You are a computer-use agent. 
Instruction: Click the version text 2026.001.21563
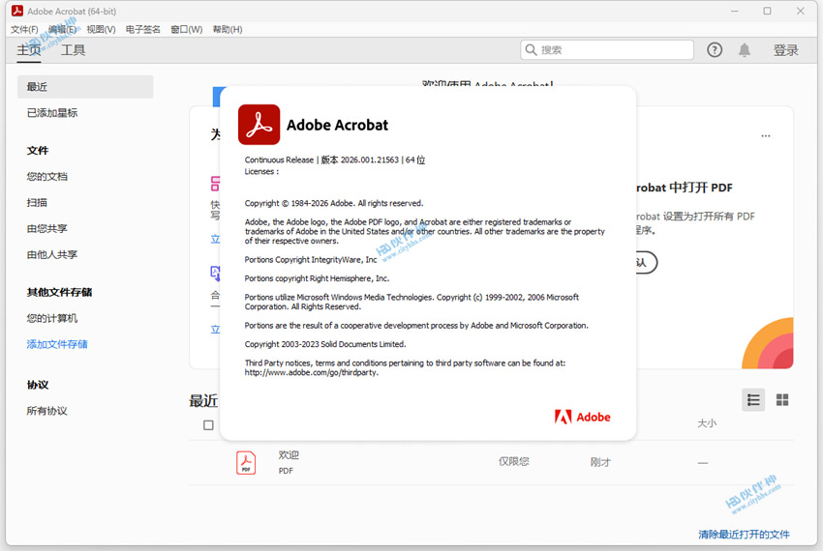pos(370,159)
